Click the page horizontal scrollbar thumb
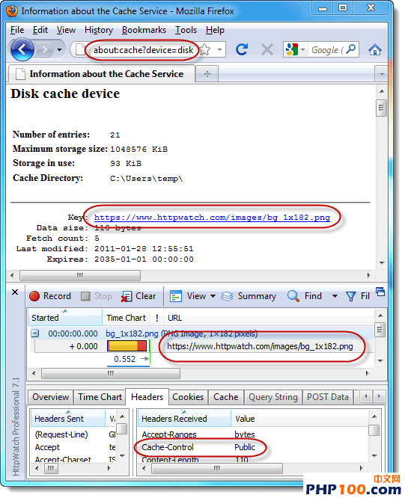This screenshot has height=498, width=405. [80, 275]
